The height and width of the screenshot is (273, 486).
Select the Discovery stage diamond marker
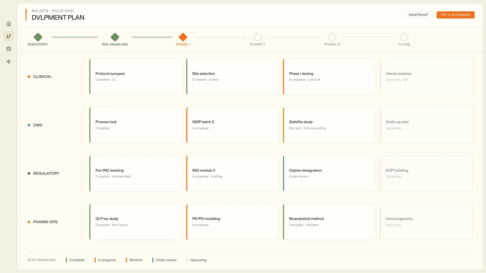pyautogui.click(x=38, y=37)
